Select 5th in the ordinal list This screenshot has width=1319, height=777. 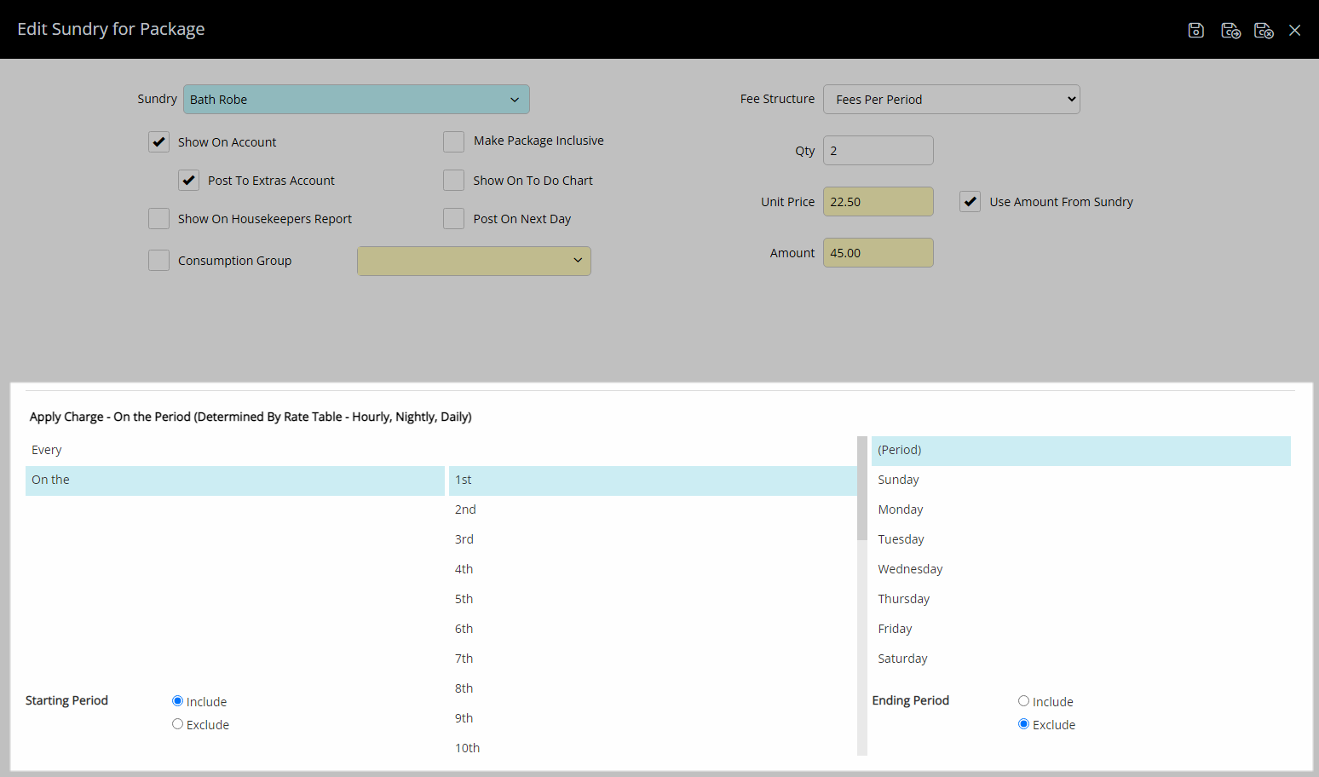point(653,600)
